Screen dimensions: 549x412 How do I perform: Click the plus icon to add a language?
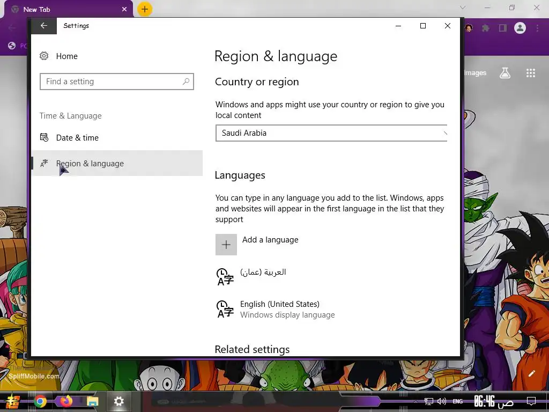pos(226,245)
